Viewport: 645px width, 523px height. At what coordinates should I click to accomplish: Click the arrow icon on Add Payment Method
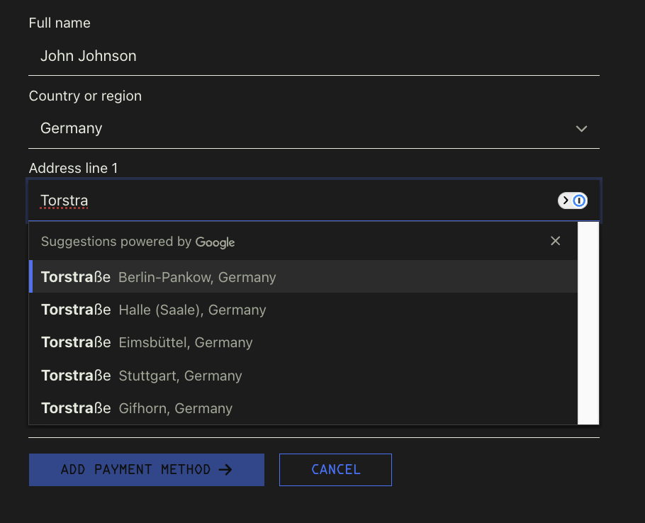tap(225, 469)
